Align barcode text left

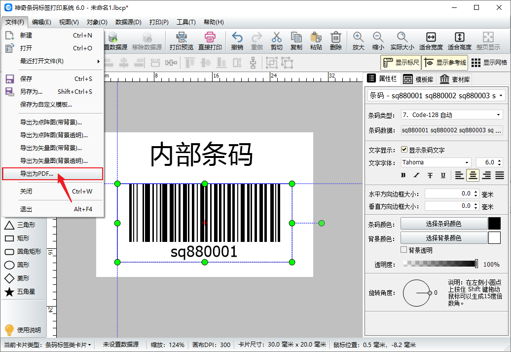(x=459, y=175)
